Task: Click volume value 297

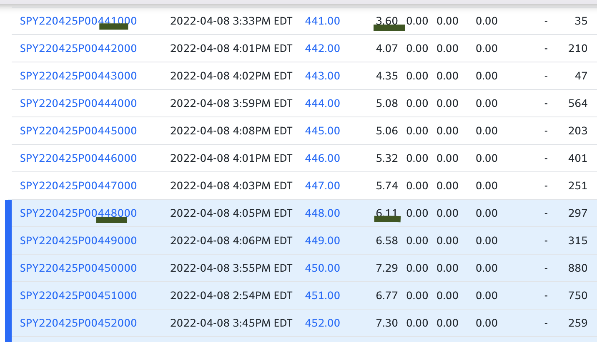Action: (x=578, y=213)
